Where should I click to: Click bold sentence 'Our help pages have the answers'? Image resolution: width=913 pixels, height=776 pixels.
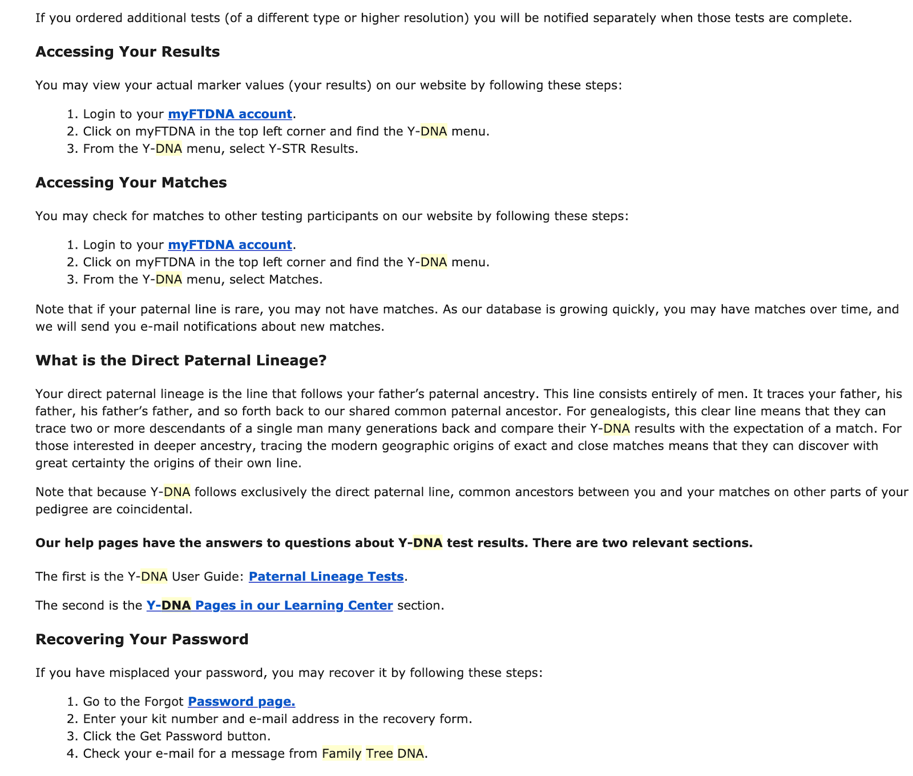[394, 543]
